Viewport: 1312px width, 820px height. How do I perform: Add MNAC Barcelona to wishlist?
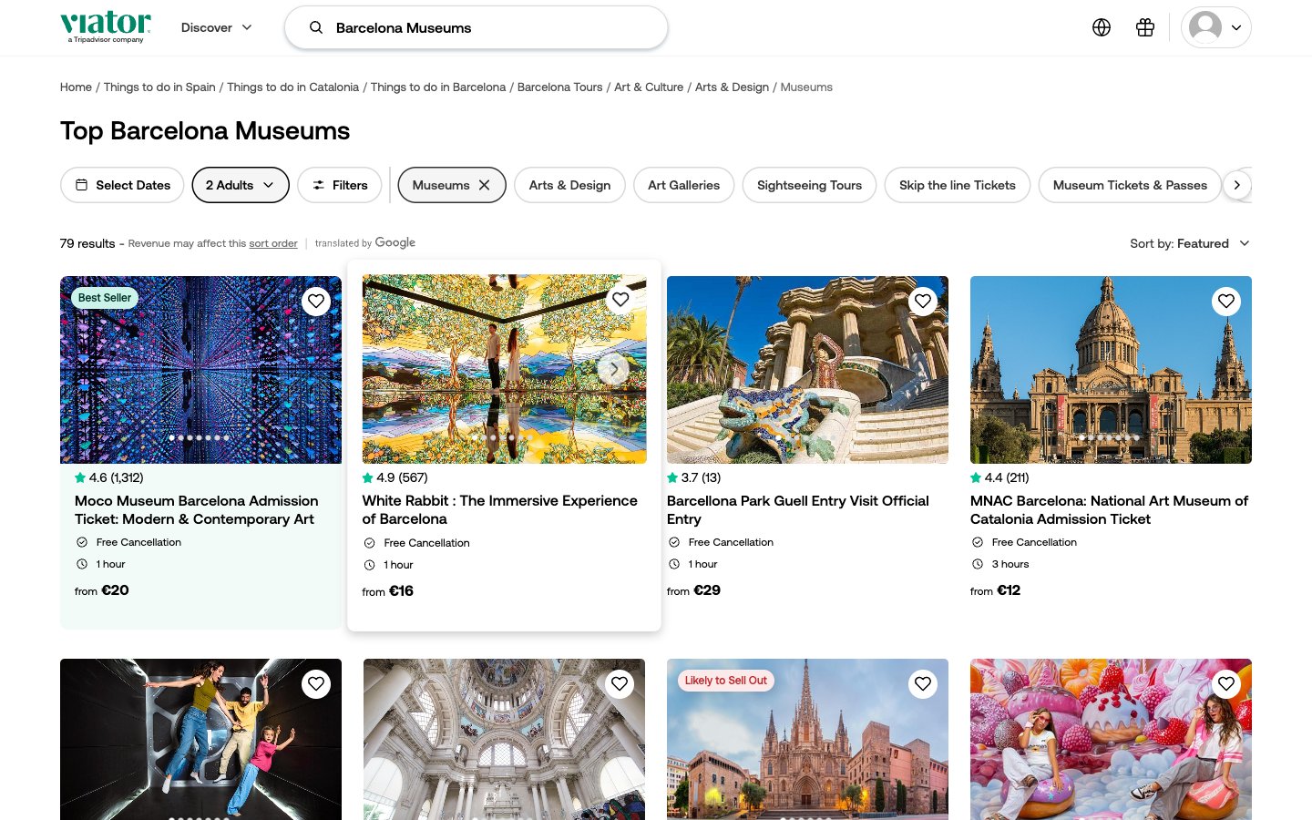point(1226,301)
